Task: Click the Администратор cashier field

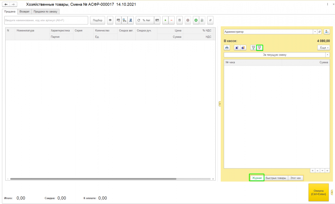Action: (268, 32)
